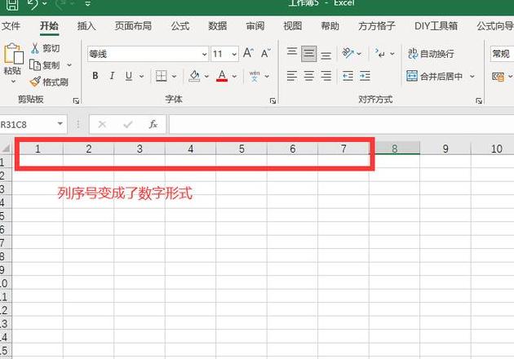The width and height of the screenshot is (514, 359).
Task: Open the font size 11 dropdown
Action: tap(234, 54)
